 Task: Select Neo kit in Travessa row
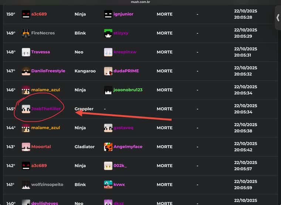click(x=79, y=52)
